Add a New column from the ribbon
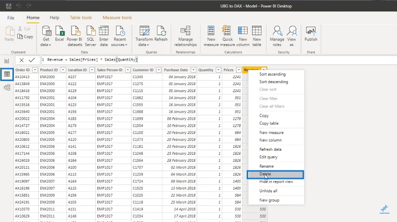Viewport: 397px width, 222px height. [243, 36]
